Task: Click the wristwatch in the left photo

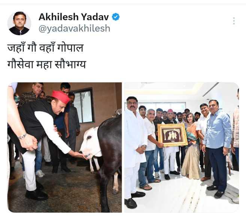Action: (x=22, y=136)
